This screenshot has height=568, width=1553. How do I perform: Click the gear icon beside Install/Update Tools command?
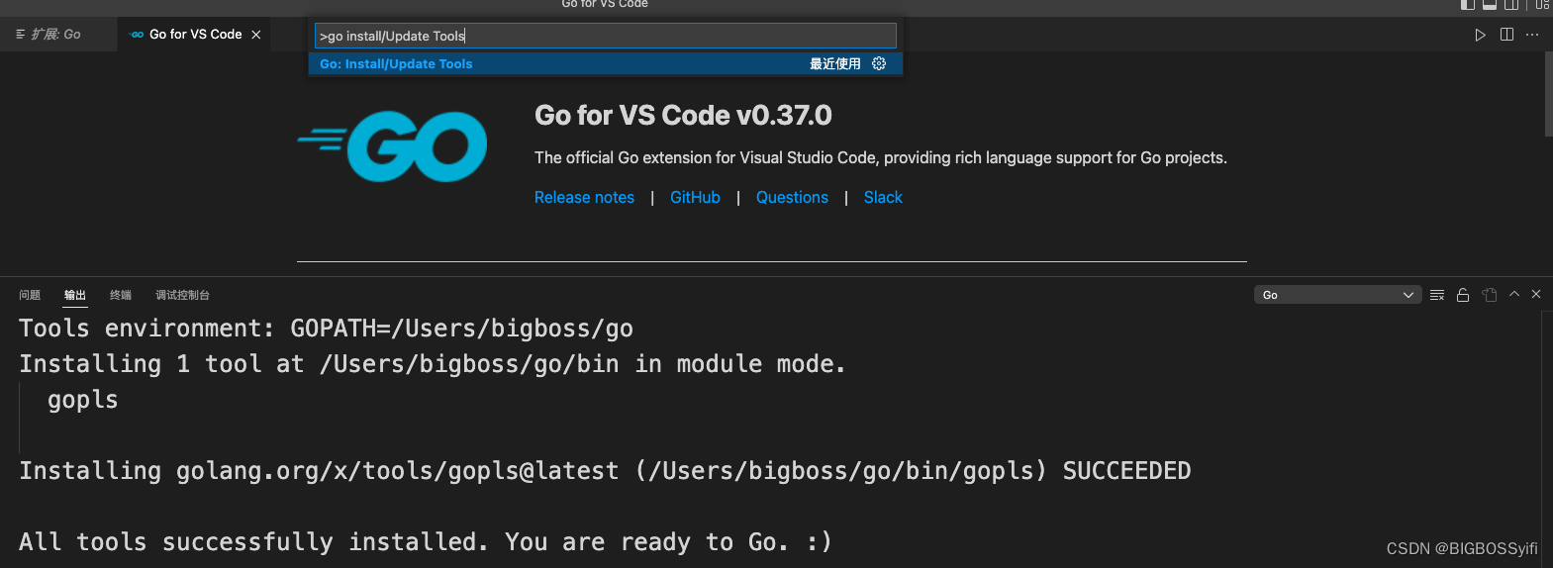[x=879, y=63]
